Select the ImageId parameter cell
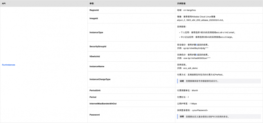The width and height of the screenshot is (263, 123). pyautogui.click(x=131, y=18)
